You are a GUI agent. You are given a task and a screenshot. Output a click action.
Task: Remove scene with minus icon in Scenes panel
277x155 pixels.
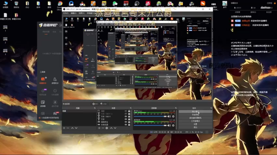[x=68, y=128]
